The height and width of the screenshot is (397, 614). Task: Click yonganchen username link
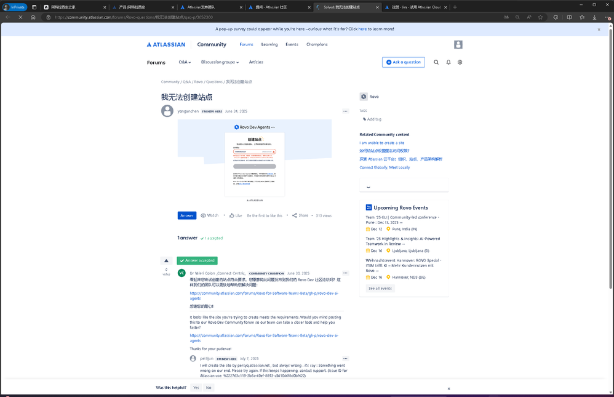(188, 111)
